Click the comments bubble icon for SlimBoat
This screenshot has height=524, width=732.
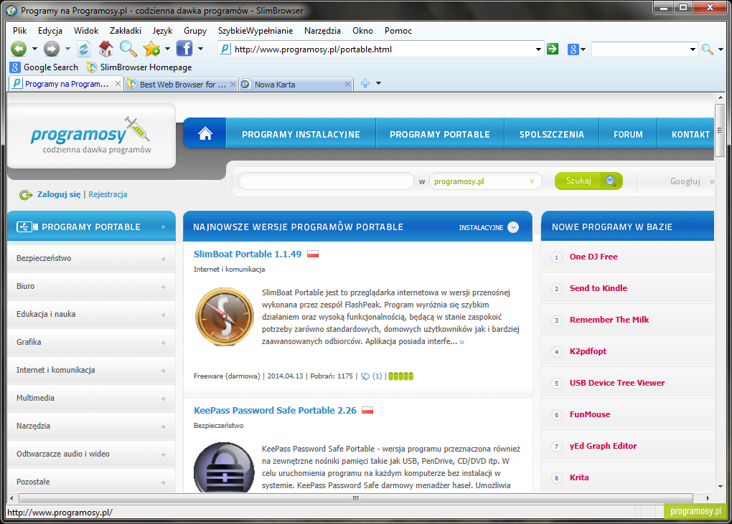point(365,376)
